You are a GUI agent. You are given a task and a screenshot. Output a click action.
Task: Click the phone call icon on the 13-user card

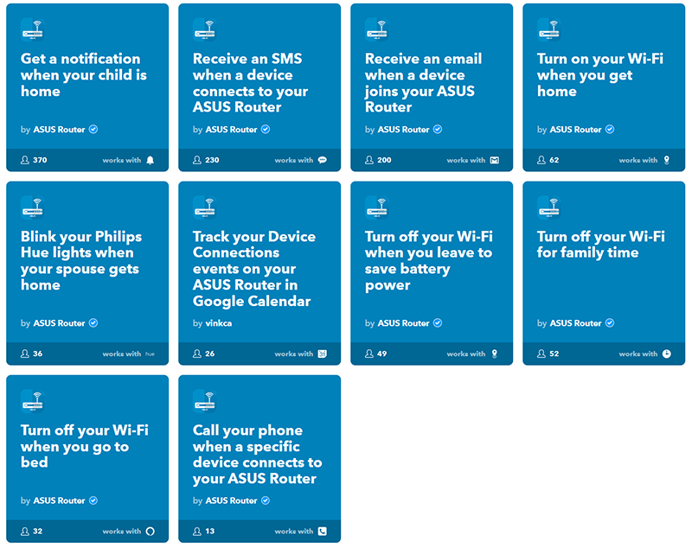coord(323,532)
